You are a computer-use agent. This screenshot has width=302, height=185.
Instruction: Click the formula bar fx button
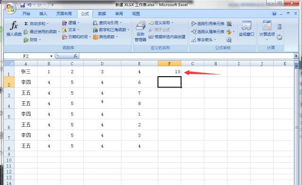(x=75, y=56)
